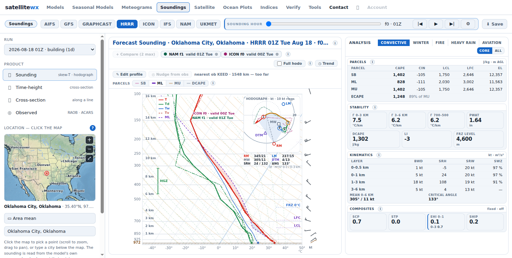
Task: Open info icon next to comparison chips
Action: (x=288, y=54)
